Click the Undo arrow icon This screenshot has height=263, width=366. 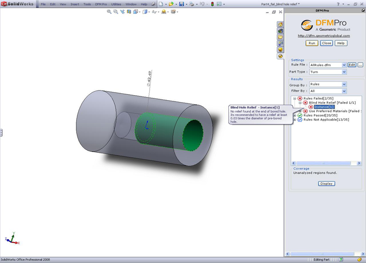[x=202, y=4]
